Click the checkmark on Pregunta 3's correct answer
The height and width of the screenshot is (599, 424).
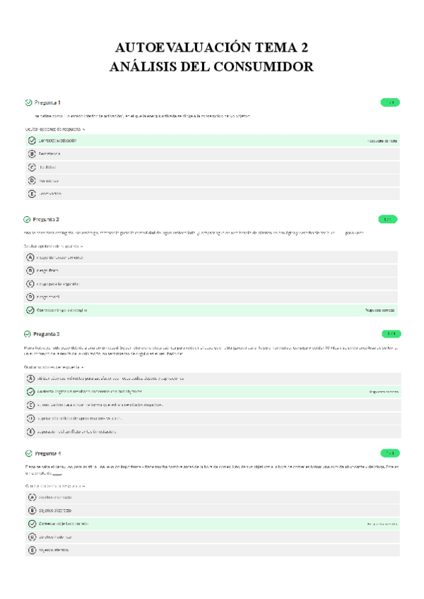(31, 391)
